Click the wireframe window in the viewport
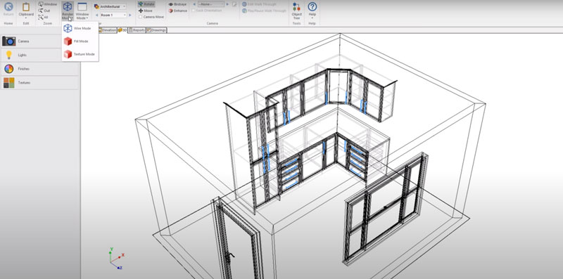The image size is (563, 279). pyautogui.click(x=385, y=208)
